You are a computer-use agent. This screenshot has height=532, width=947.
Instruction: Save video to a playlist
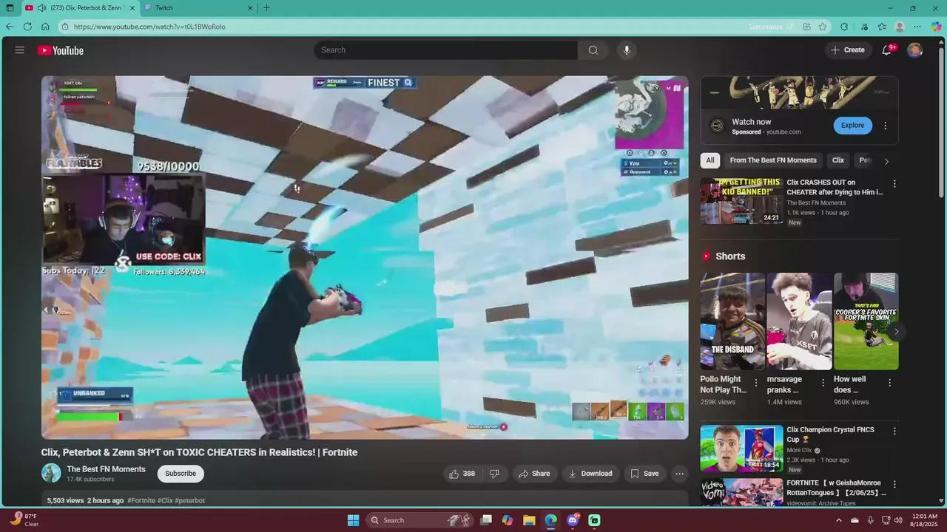click(x=644, y=474)
